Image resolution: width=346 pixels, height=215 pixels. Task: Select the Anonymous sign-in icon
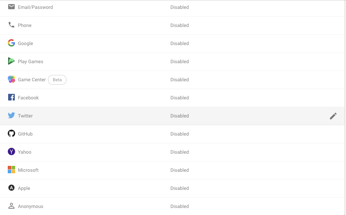11,206
